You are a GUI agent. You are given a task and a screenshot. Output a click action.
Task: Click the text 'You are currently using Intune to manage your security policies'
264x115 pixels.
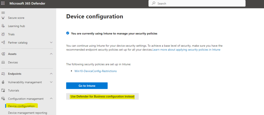point(114,34)
